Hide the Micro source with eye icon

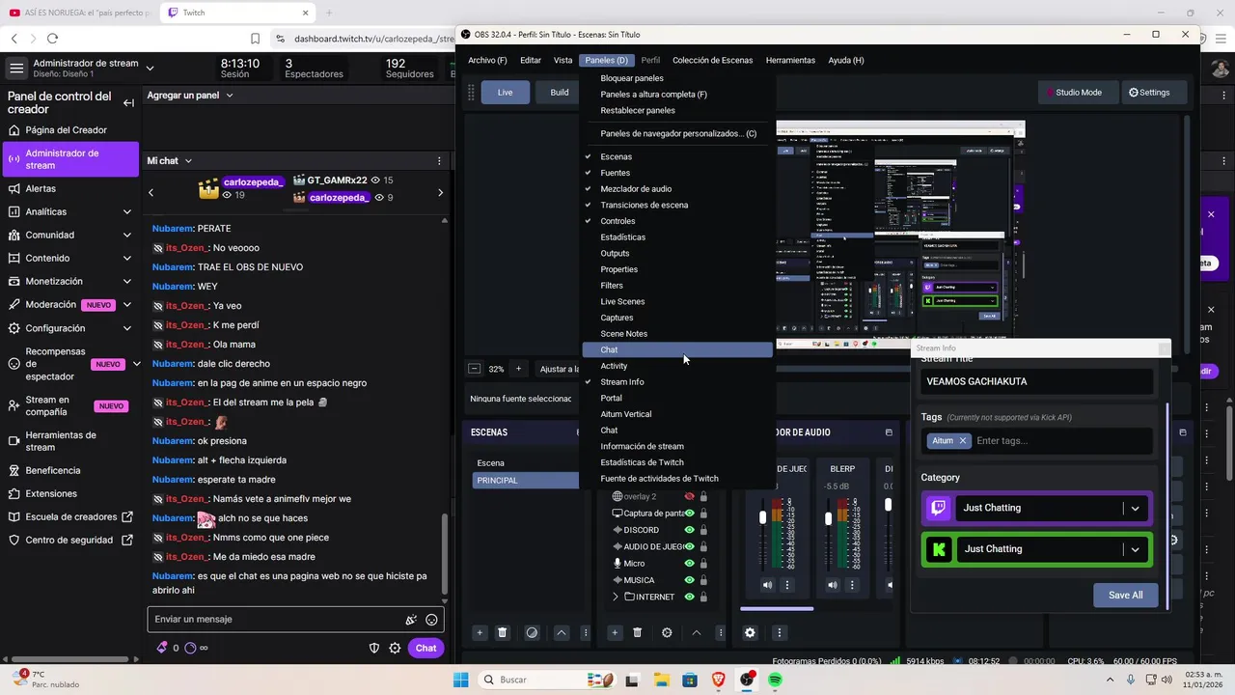point(689,564)
